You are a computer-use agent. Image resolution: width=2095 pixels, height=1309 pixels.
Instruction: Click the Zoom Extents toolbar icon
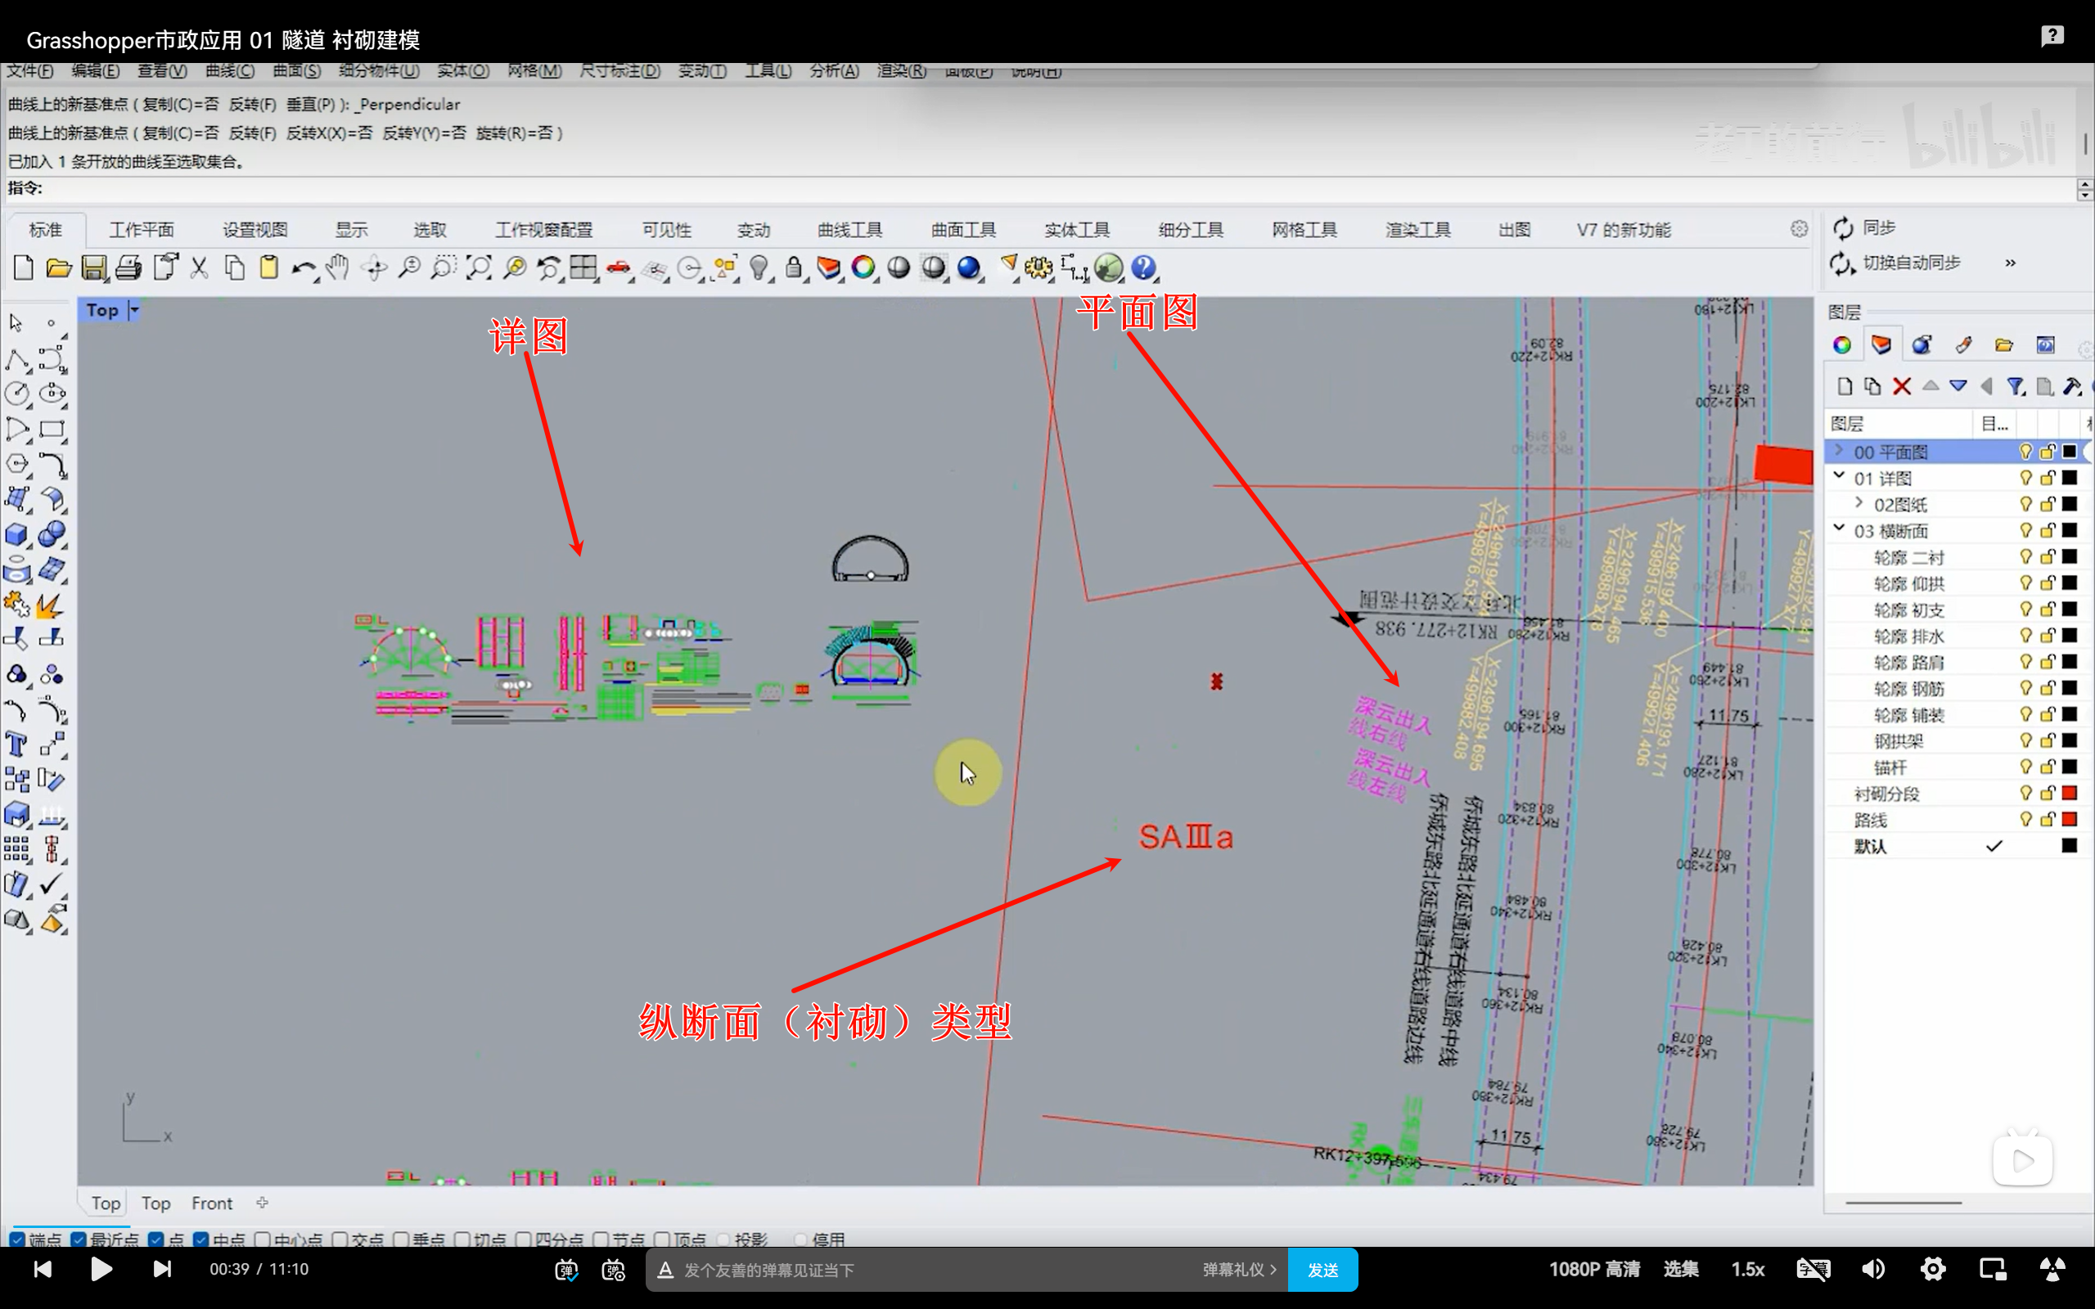[x=479, y=268]
